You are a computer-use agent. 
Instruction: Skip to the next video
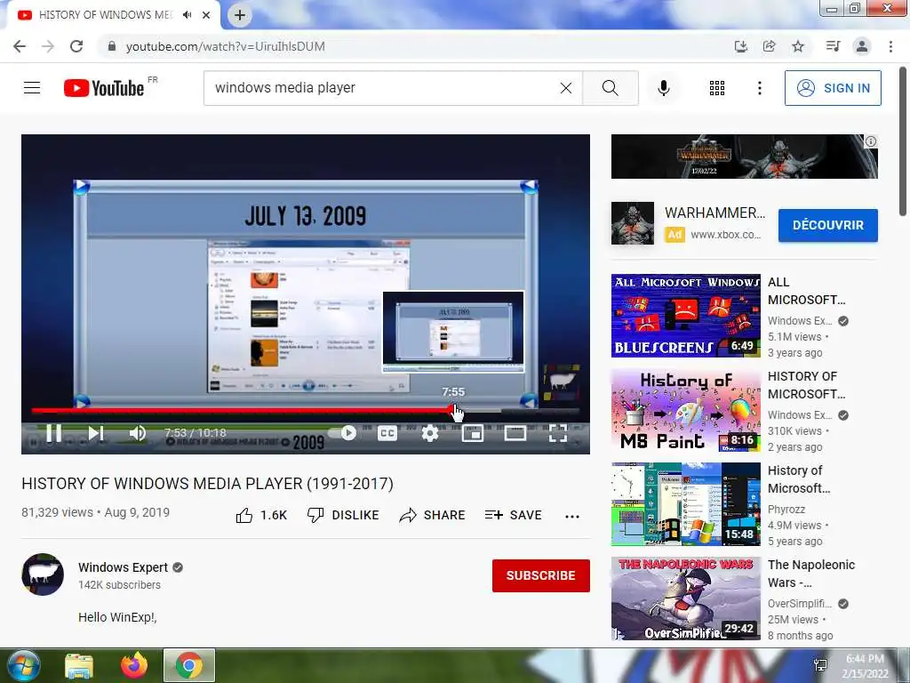pyautogui.click(x=96, y=433)
